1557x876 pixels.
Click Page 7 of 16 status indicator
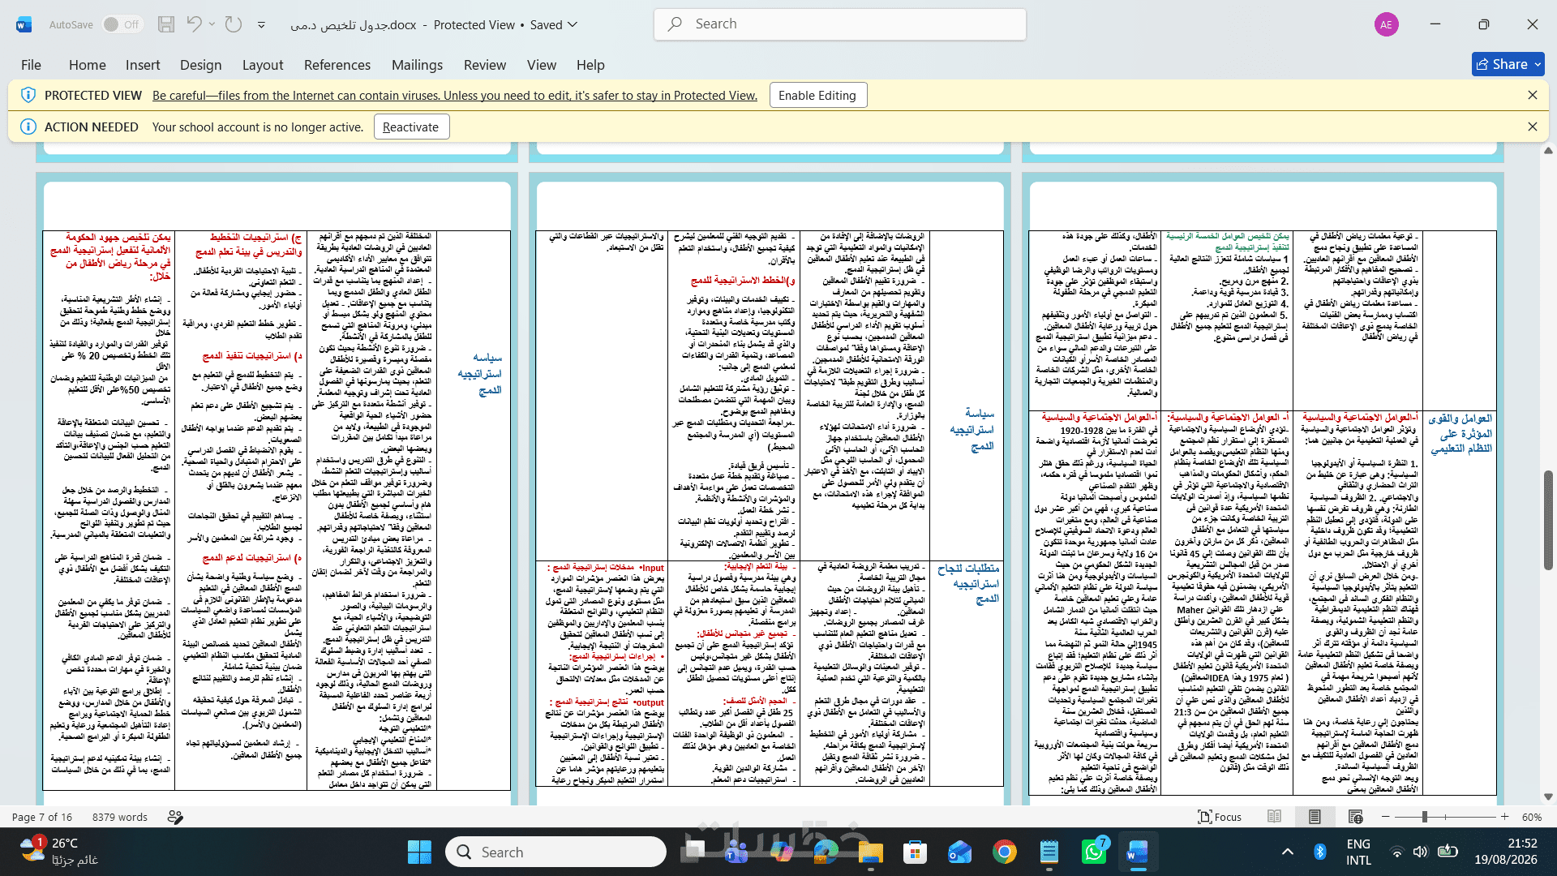tap(42, 817)
